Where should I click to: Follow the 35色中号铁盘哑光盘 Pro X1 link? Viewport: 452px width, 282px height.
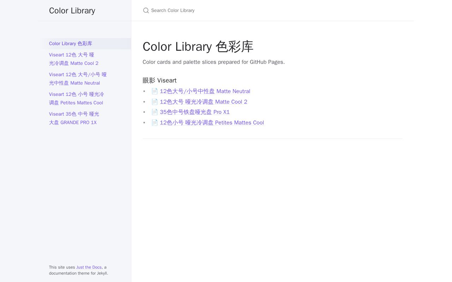point(195,112)
